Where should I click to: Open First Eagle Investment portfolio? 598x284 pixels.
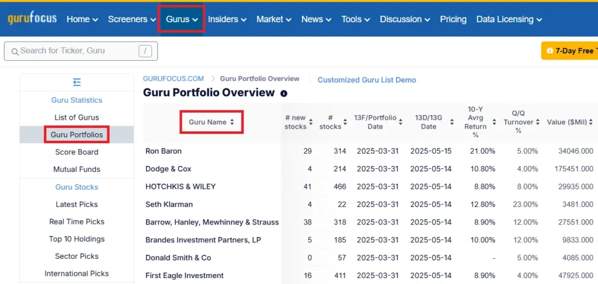(185, 275)
